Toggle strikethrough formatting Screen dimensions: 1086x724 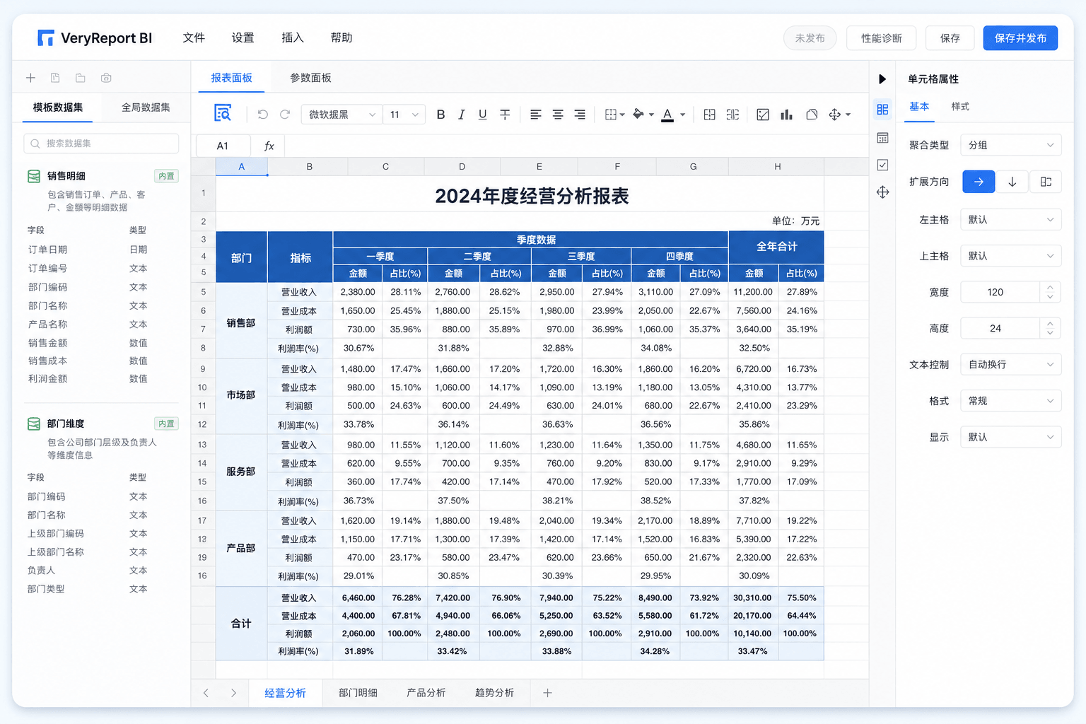point(505,114)
